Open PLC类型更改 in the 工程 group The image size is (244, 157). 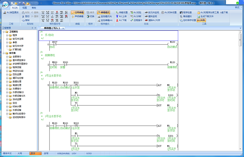(11, 12)
